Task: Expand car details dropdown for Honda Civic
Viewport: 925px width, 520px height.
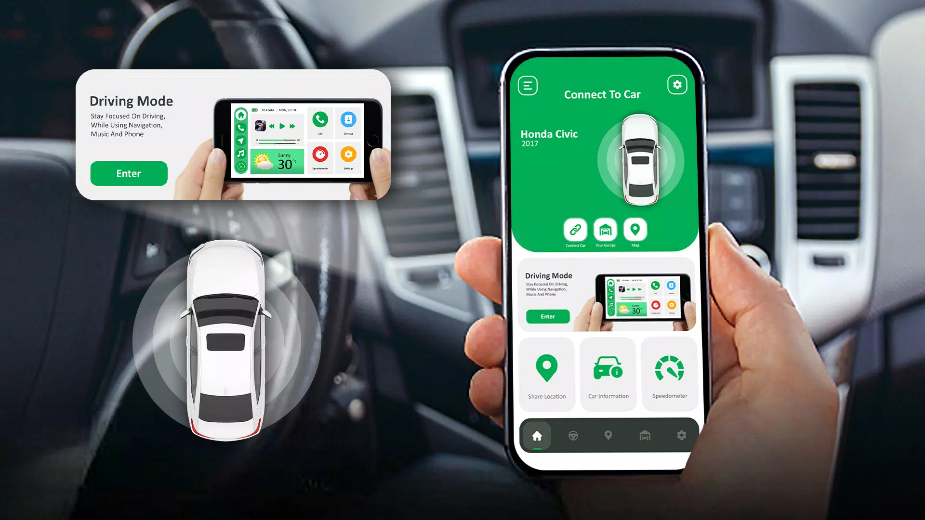Action: [x=553, y=136]
